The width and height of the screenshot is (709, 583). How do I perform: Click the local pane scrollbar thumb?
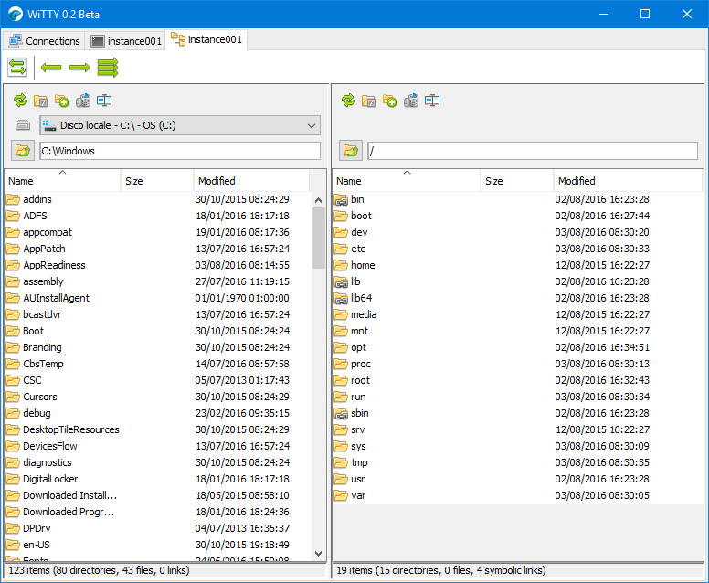pos(318,238)
